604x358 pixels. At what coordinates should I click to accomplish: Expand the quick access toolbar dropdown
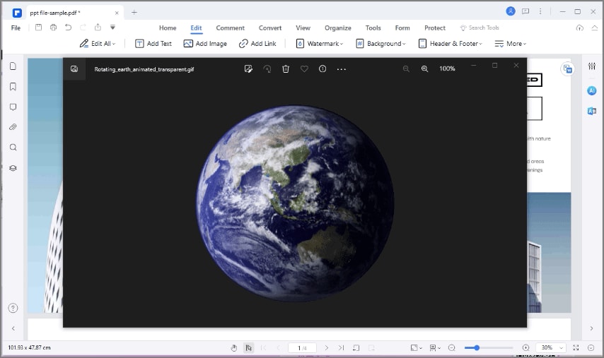112,28
